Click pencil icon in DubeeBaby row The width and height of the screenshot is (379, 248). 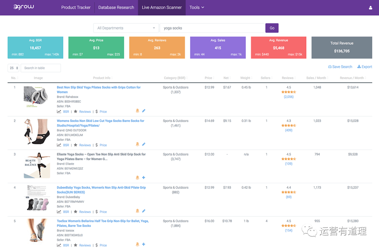tap(144, 211)
